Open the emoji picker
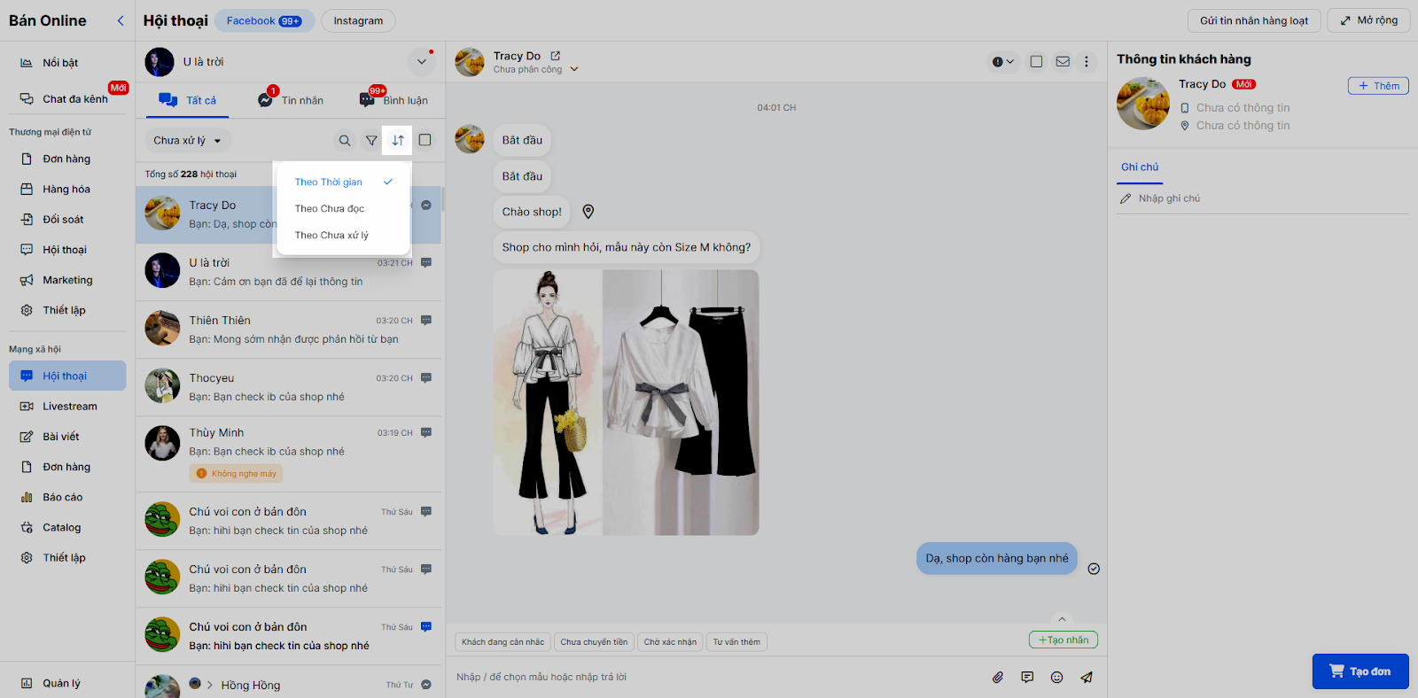Screen dimensions: 1418x698 point(1056,678)
